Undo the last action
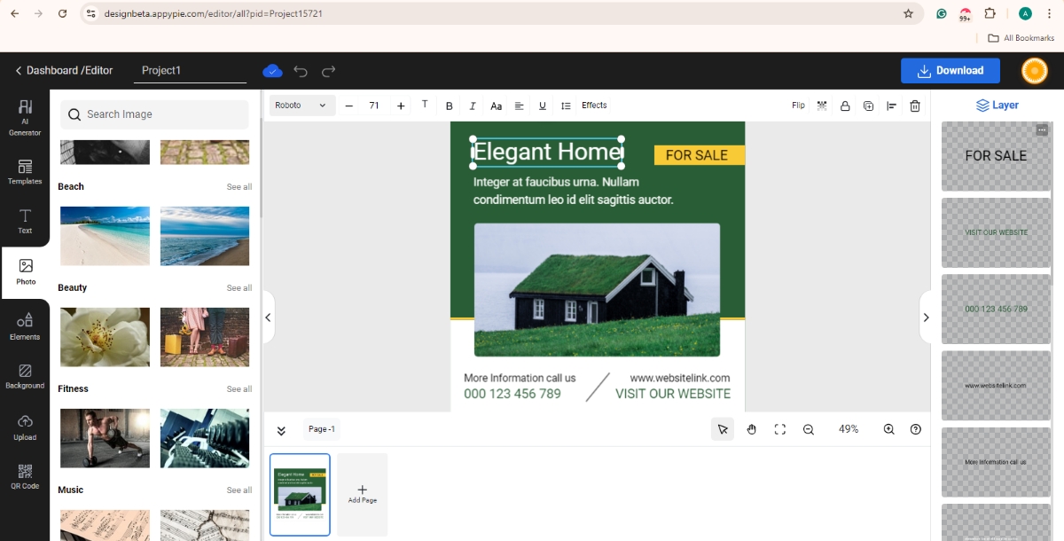This screenshot has height=541, width=1064. pos(301,71)
